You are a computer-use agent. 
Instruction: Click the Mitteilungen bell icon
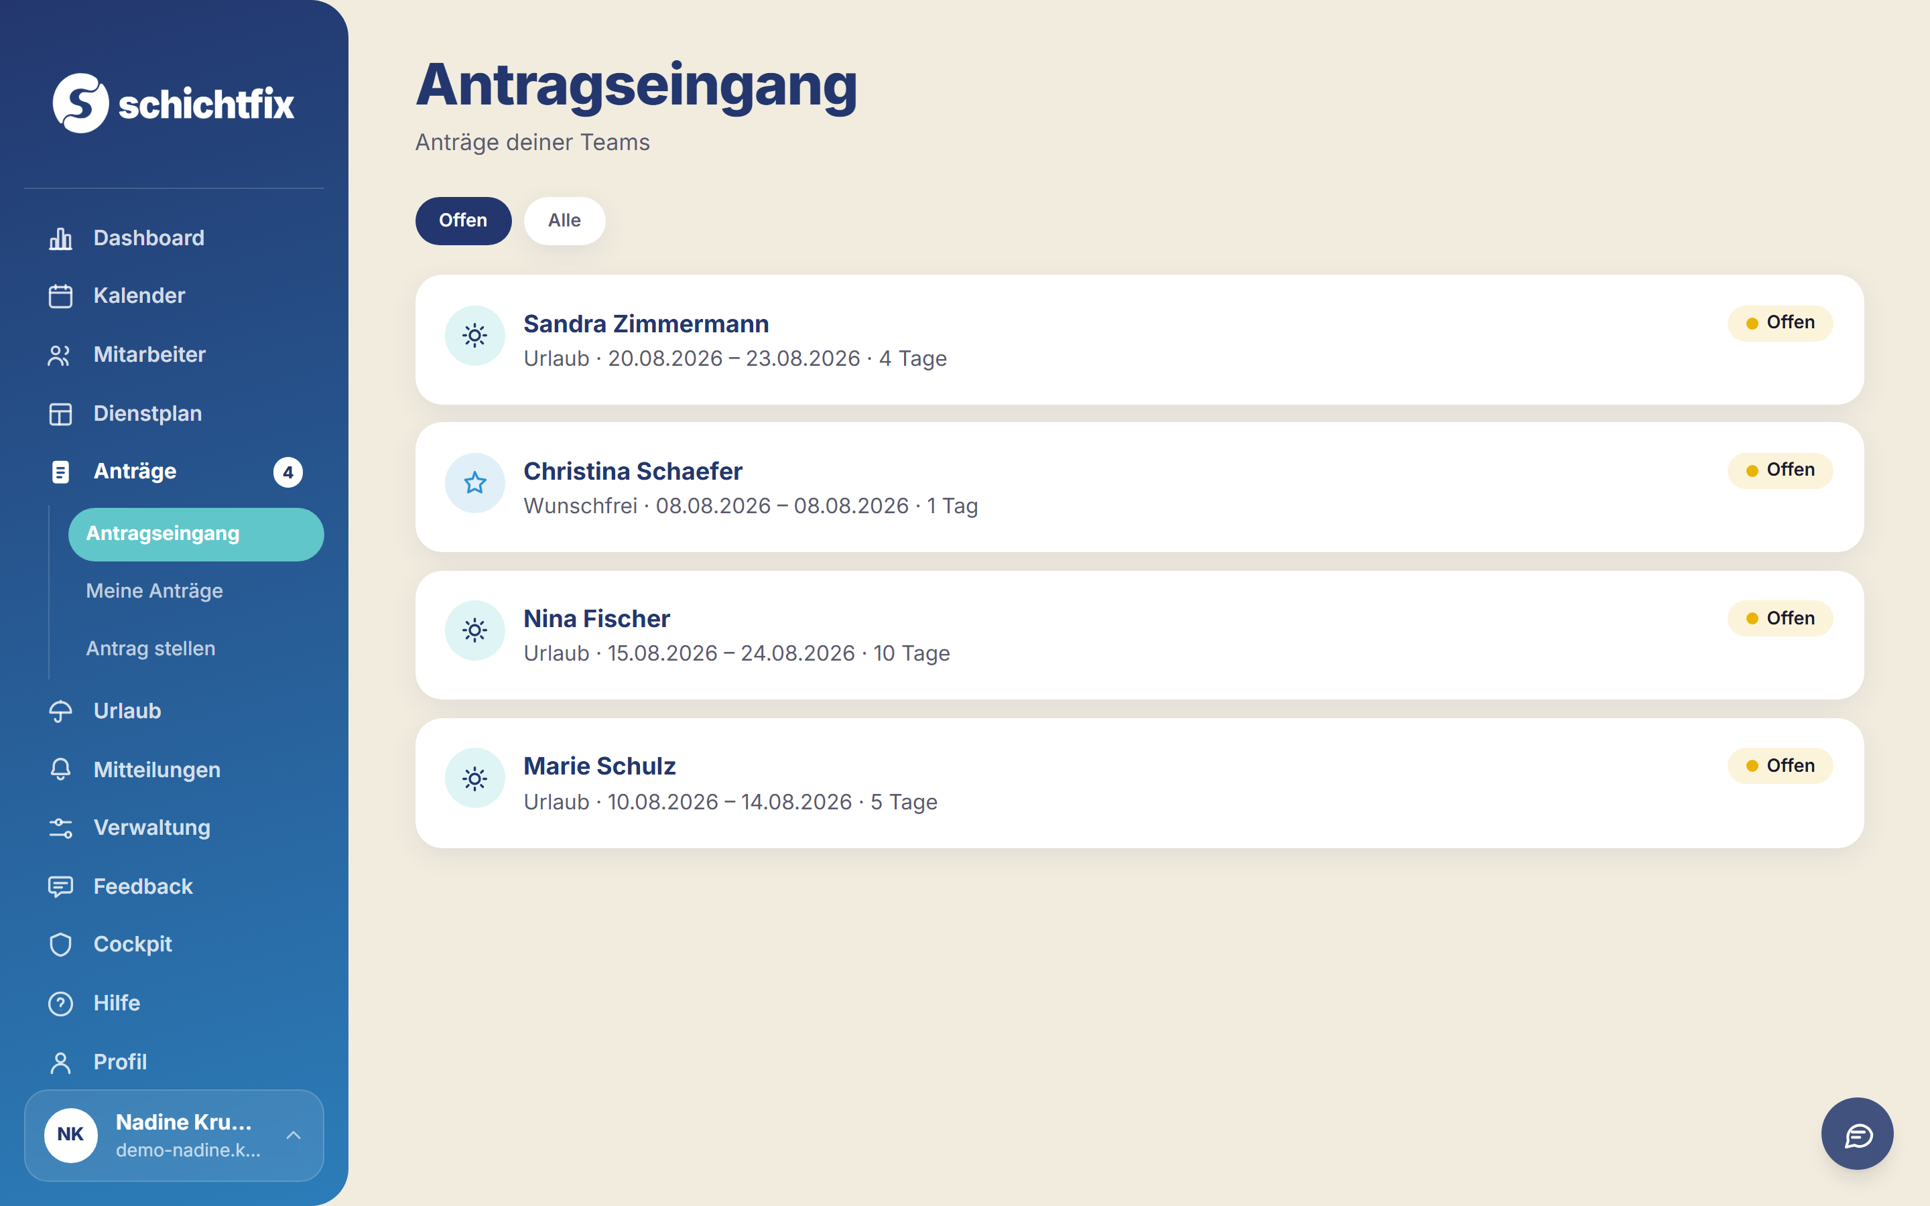[60, 770]
